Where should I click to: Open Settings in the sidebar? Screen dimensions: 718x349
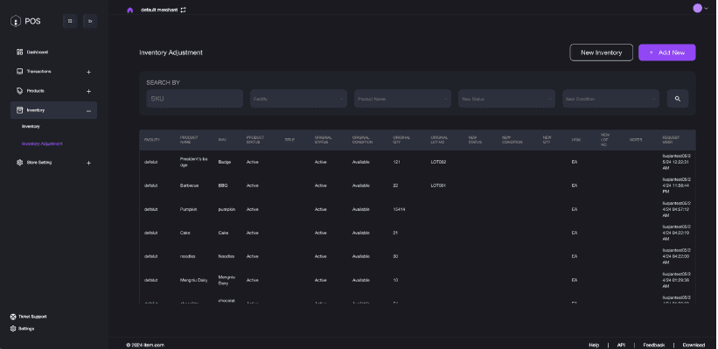(x=26, y=328)
